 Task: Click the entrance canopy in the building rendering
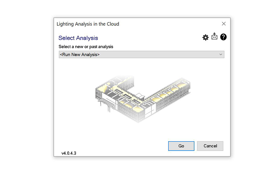[106, 103]
